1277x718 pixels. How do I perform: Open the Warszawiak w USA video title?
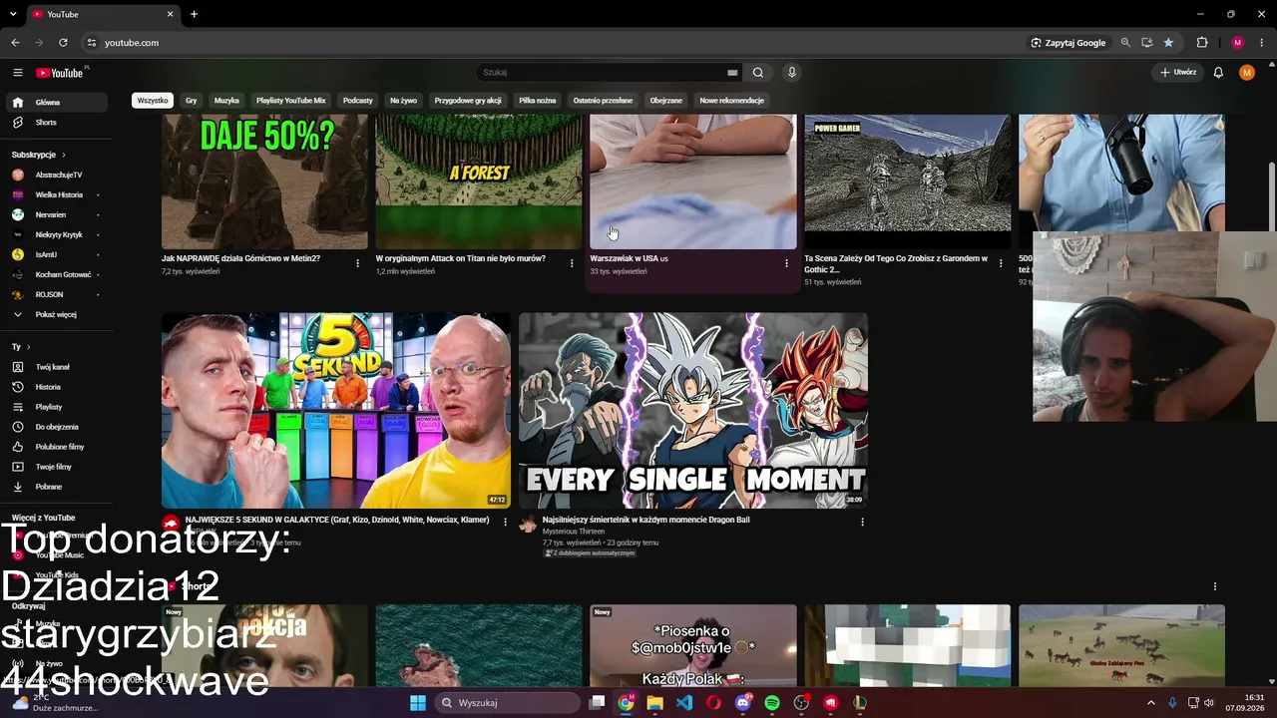point(629,258)
